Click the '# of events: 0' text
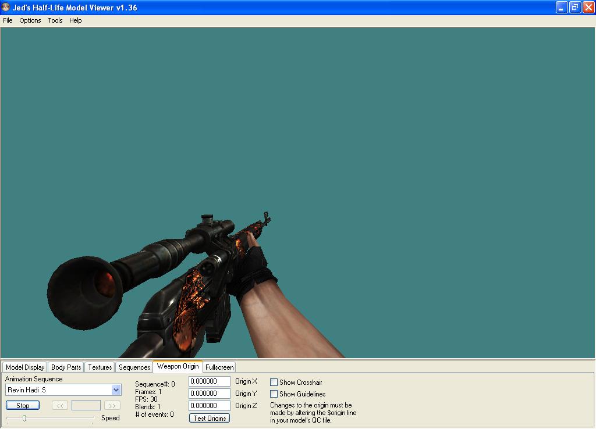The width and height of the screenshot is (596, 429). pos(154,414)
